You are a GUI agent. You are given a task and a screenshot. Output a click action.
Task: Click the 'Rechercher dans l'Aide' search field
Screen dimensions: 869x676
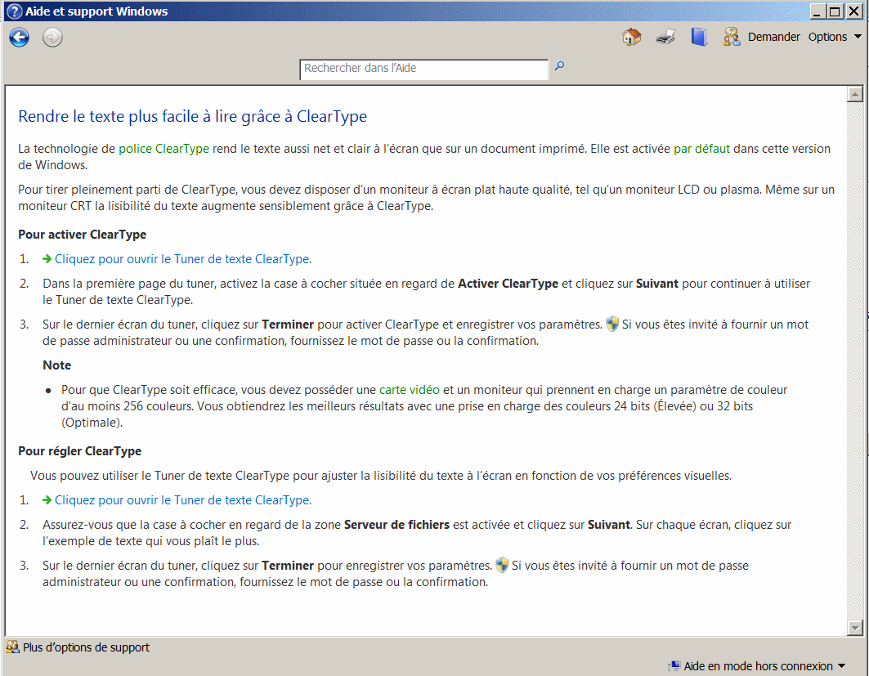pyautogui.click(x=423, y=69)
